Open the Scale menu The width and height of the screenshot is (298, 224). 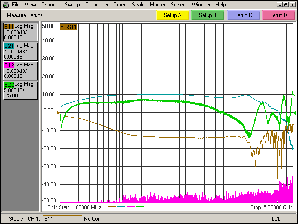138,5
